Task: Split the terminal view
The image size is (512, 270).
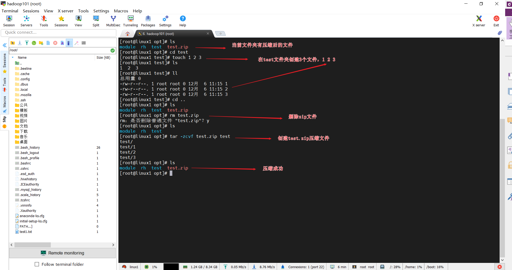Action: point(96,21)
